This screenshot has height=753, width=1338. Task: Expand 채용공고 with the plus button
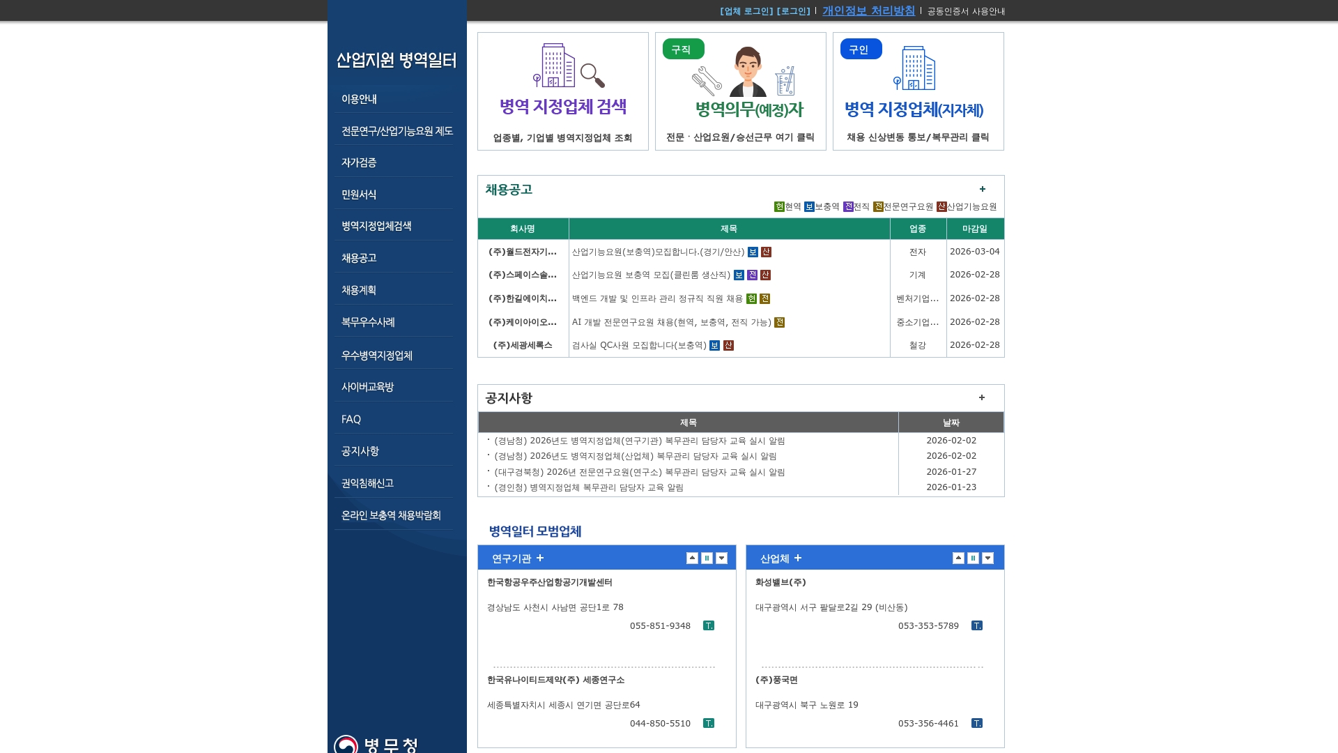tap(983, 189)
